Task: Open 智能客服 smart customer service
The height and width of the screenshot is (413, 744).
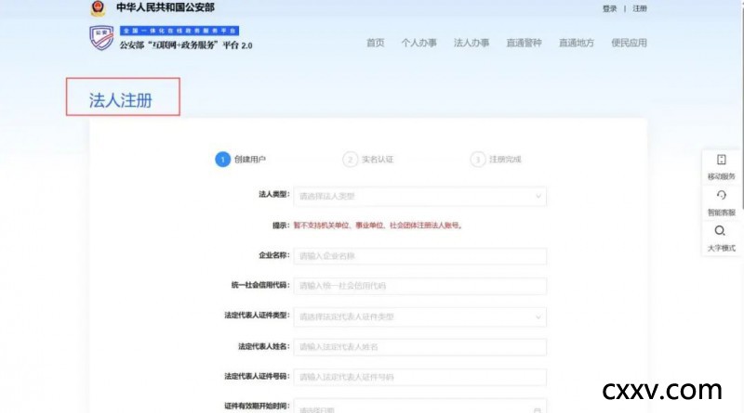Action: pos(721,200)
